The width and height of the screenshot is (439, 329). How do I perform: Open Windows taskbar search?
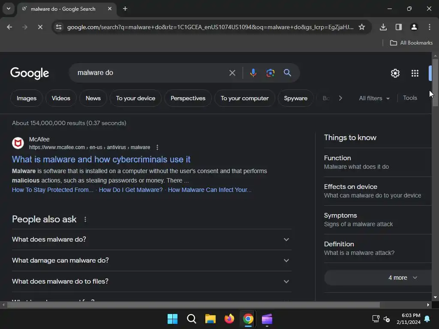(x=192, y=319)
